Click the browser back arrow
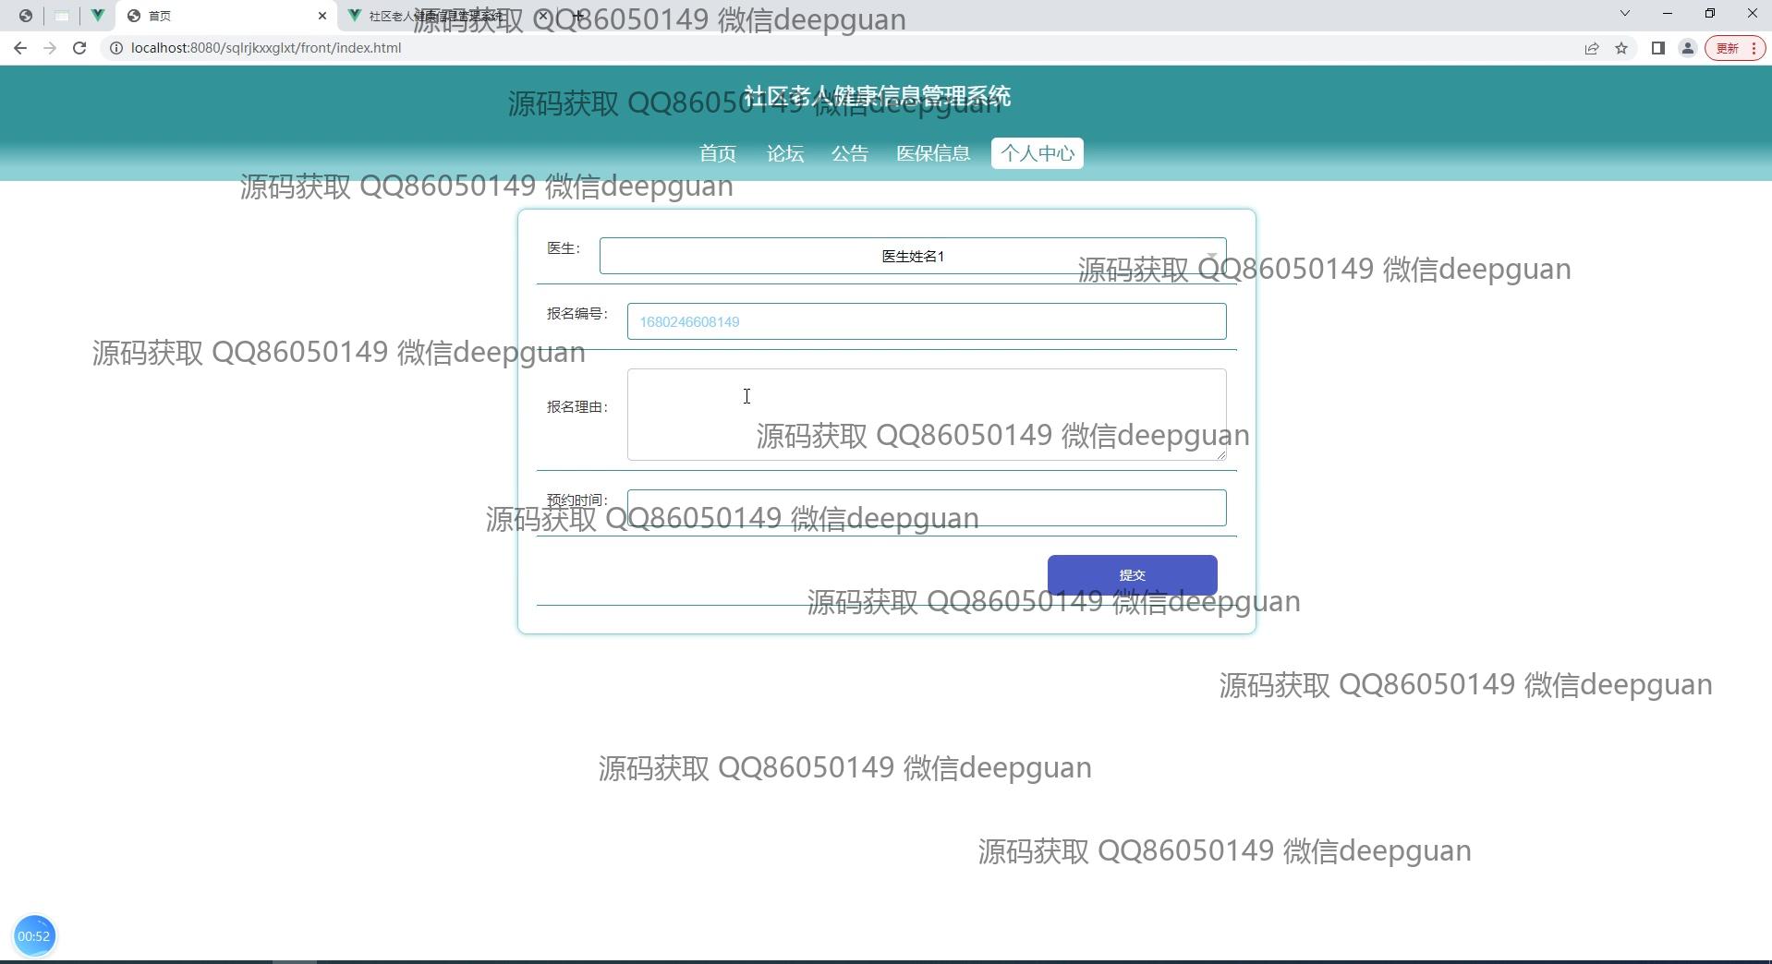1772x964 pixels. click(20, 48)
